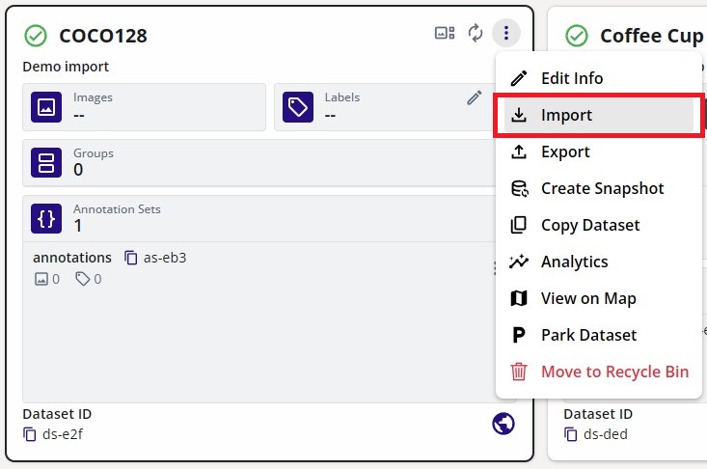This screenshot has height=469, width=707.
Task: Click the green check status icon beside COCO128
Action: 36,36
